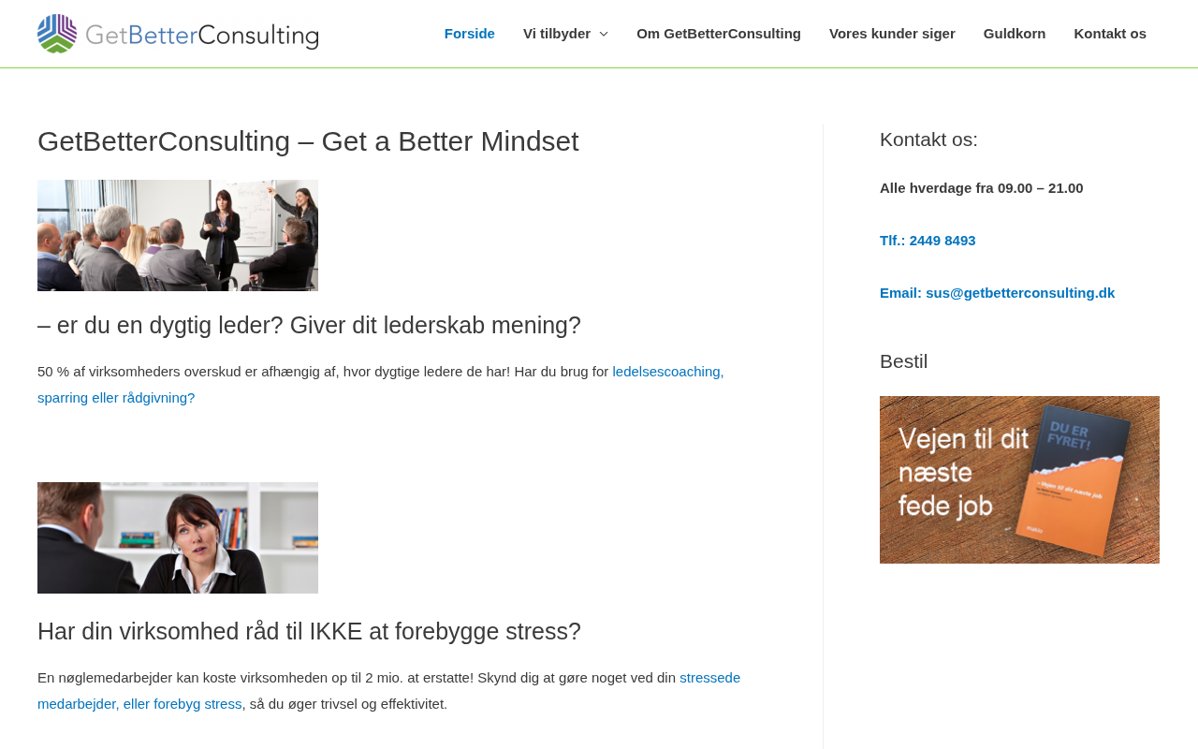Click the stress consultation woman image
Screen dimensions: 1198x749
178,537
